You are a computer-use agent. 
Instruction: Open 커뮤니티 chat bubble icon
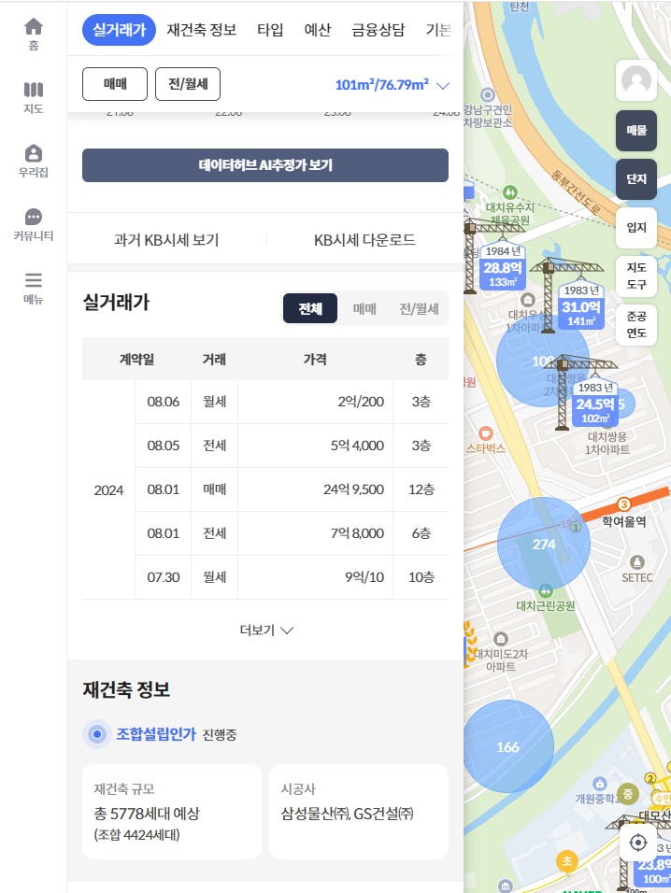(34, 224)
